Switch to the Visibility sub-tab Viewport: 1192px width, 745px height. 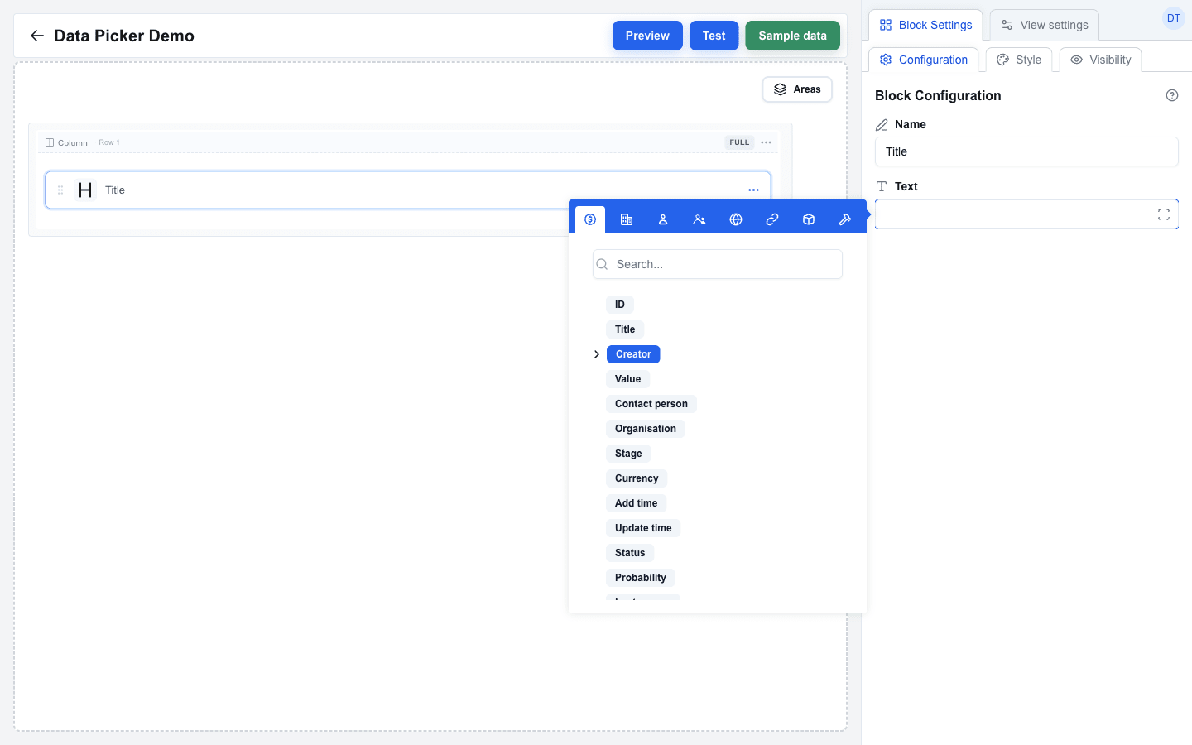[x=1101, y=60]
